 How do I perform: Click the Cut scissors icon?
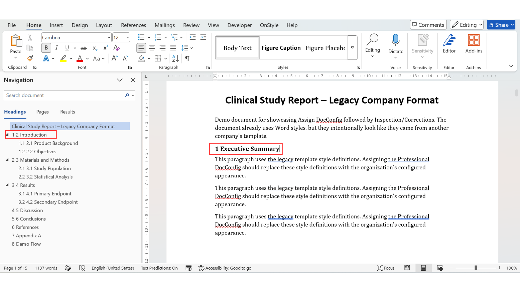click(x=30, y=38)
